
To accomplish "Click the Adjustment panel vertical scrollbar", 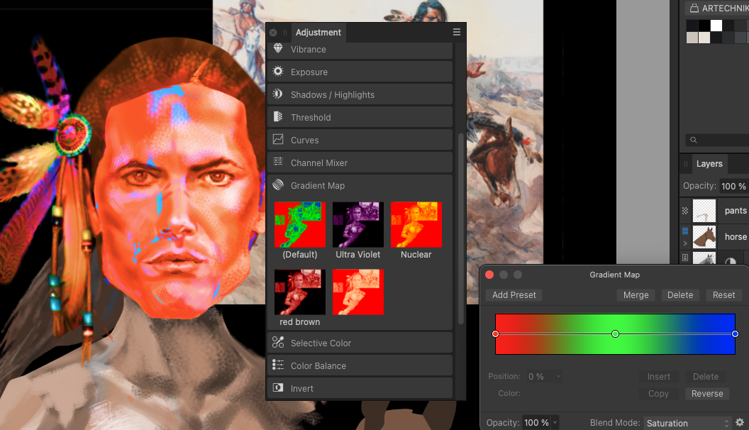I will 461,228.
